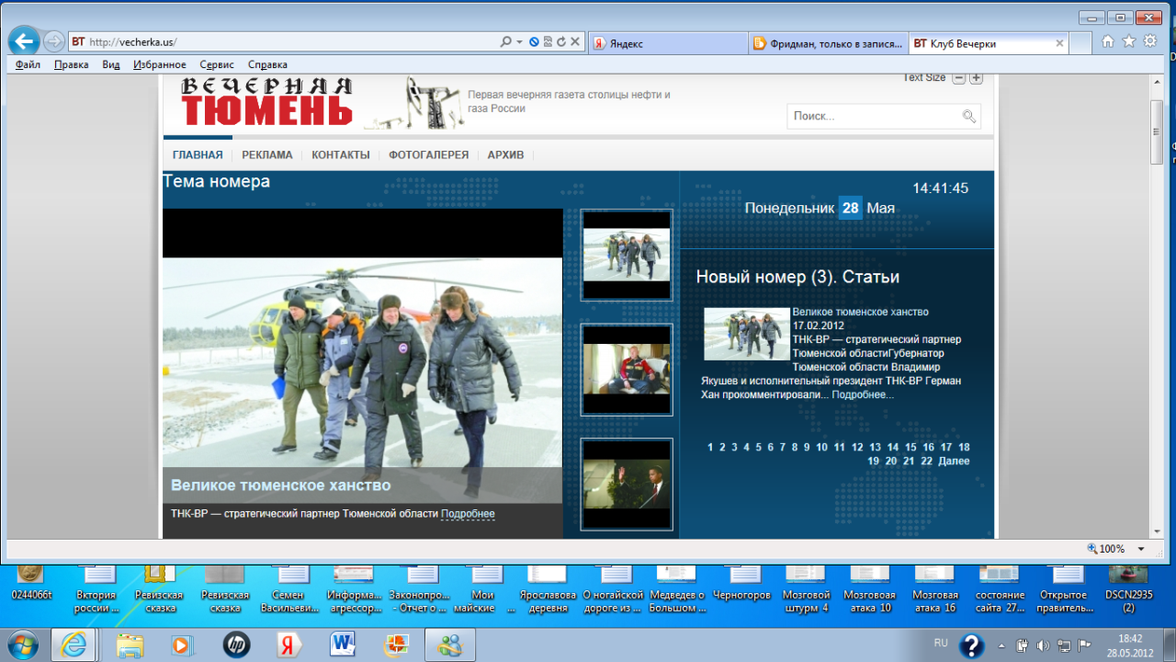Open the ФОТОГАЛЕРЕЯ navigation item

click(x=428, y=155)
